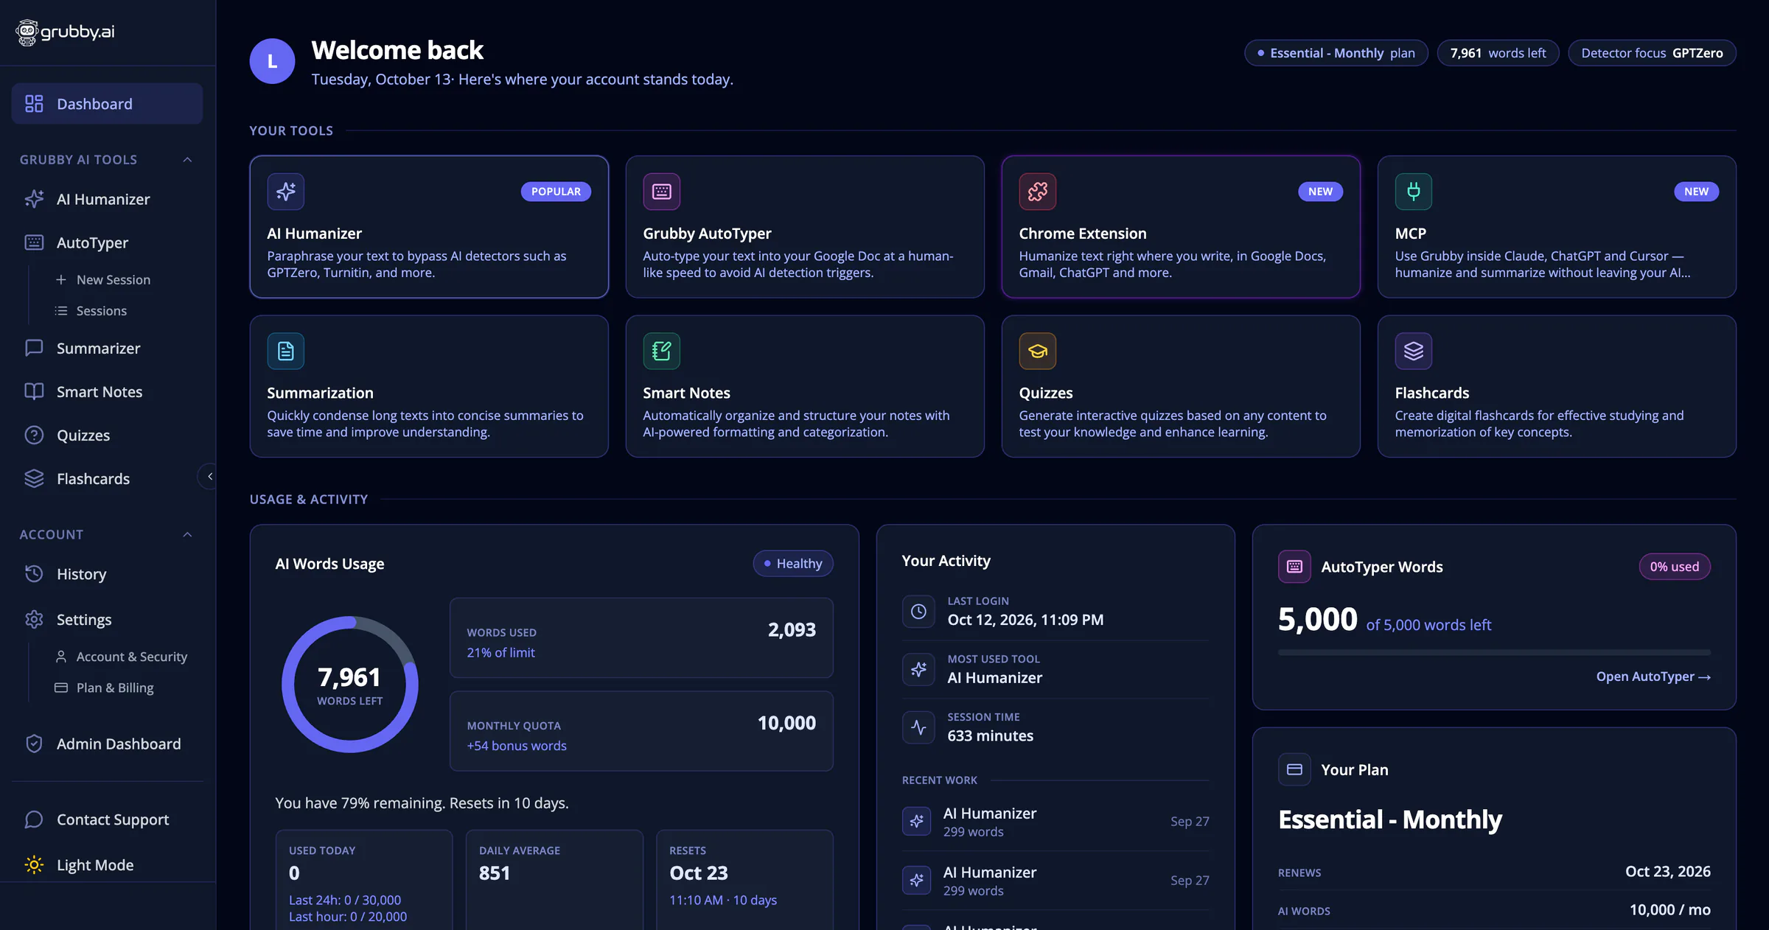Click the AI Humanizer card sparkle icon
This screenshot has height=930, width=1769.
coord(286,192)
